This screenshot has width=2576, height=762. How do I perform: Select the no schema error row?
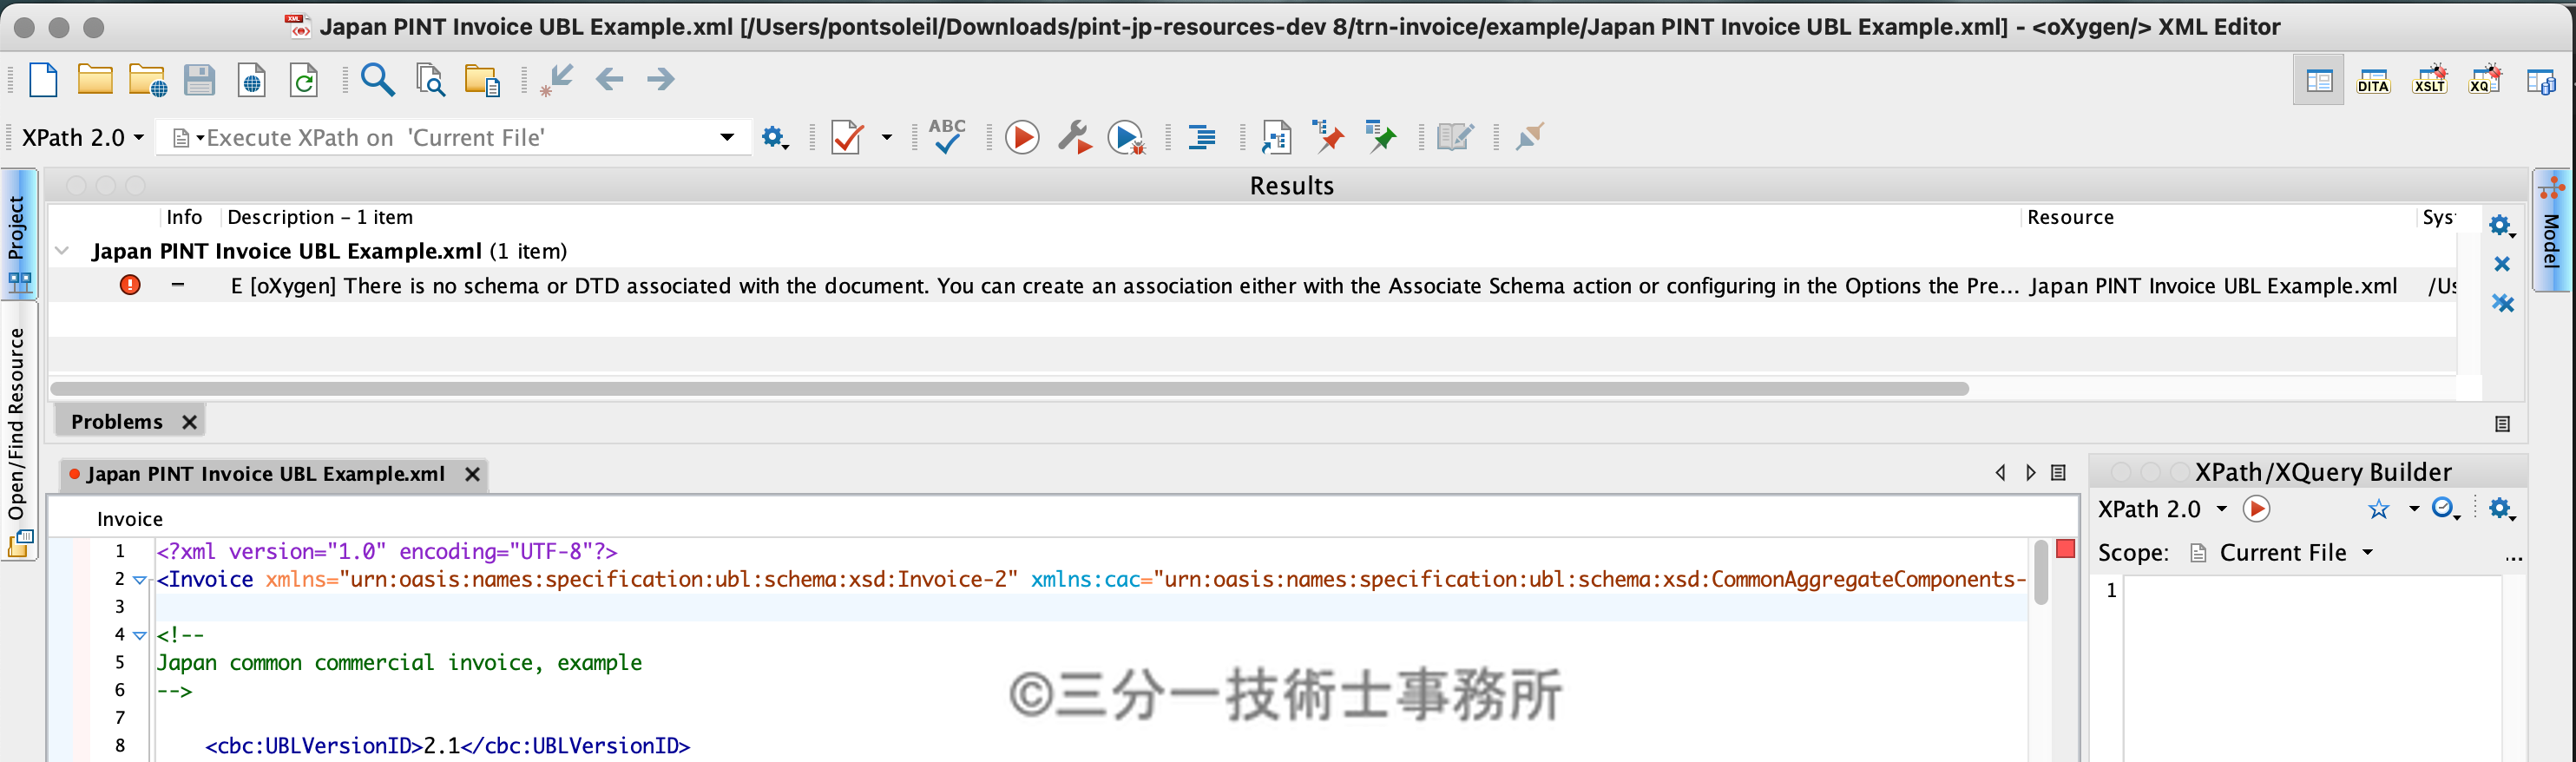tap(1252, 286)
